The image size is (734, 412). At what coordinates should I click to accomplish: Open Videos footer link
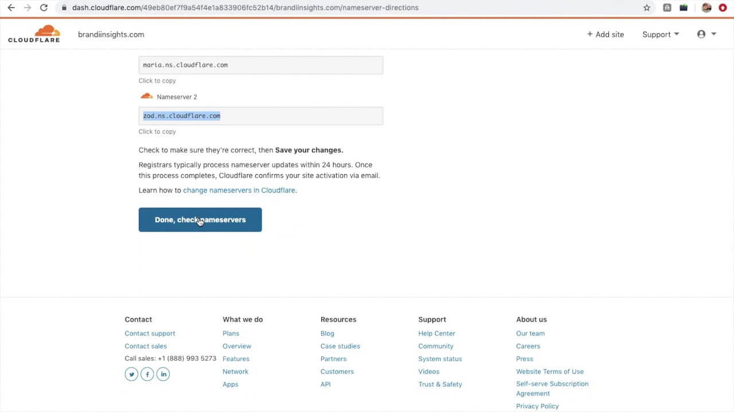click(429, 371)
